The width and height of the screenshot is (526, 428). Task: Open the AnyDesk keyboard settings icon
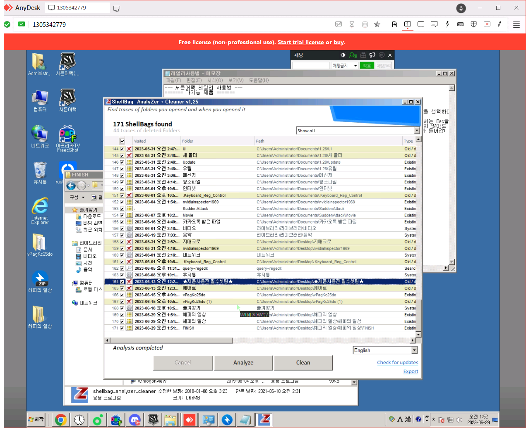(460, 24)
